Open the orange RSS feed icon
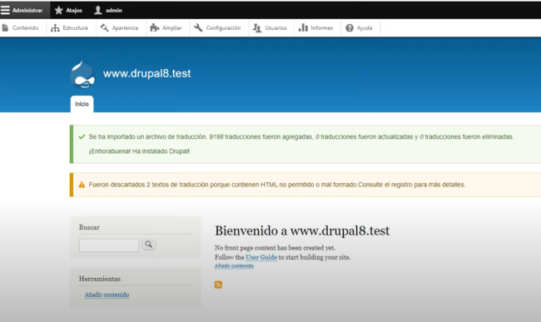541x322 pixels. tap(218, 285)
